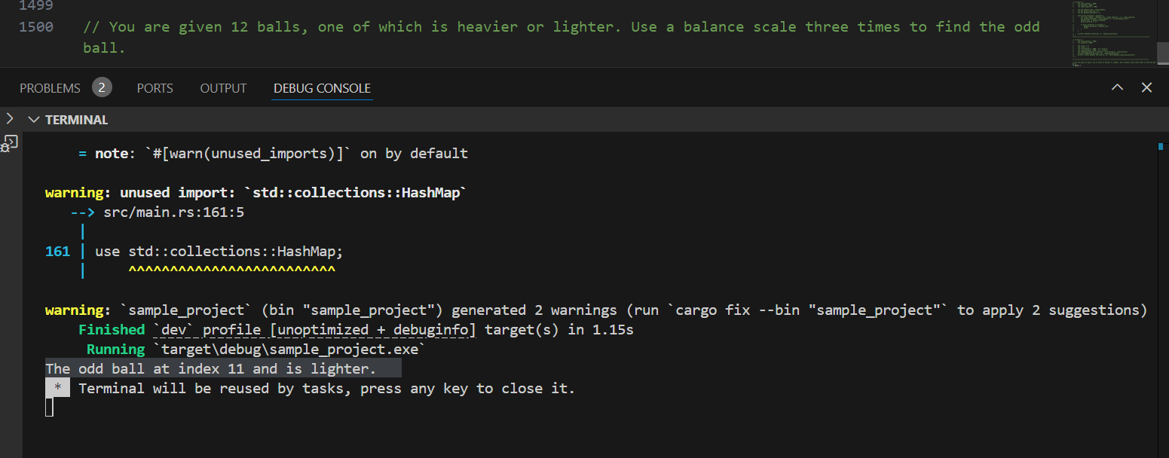Click the problems count badge showing 2

(102, 88)
